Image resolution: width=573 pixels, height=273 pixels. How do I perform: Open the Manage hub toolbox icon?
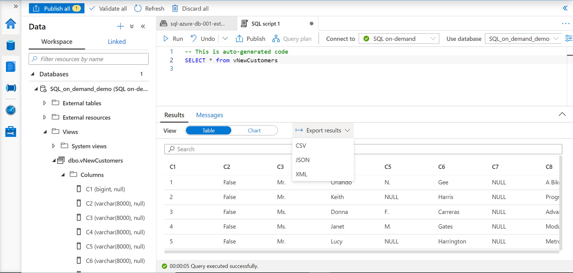[11, 131]
